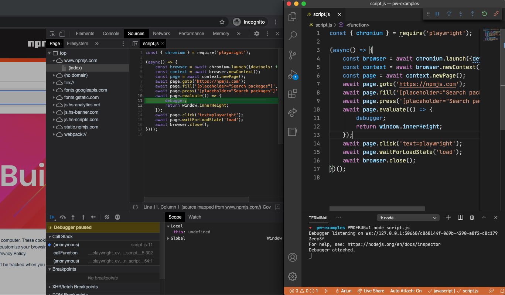The width and height of the screenshot is (505, 295).
Task: Open DevTools settings gear
Action: pos(257,34)
